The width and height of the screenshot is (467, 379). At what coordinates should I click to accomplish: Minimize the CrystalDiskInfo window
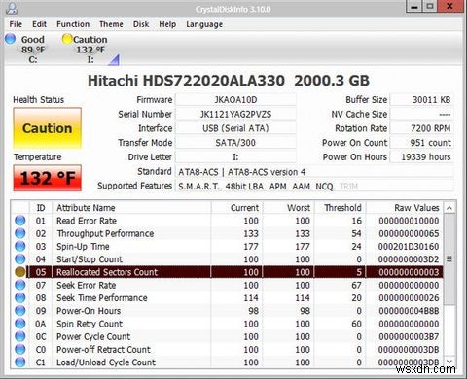[x=414, y=7]
